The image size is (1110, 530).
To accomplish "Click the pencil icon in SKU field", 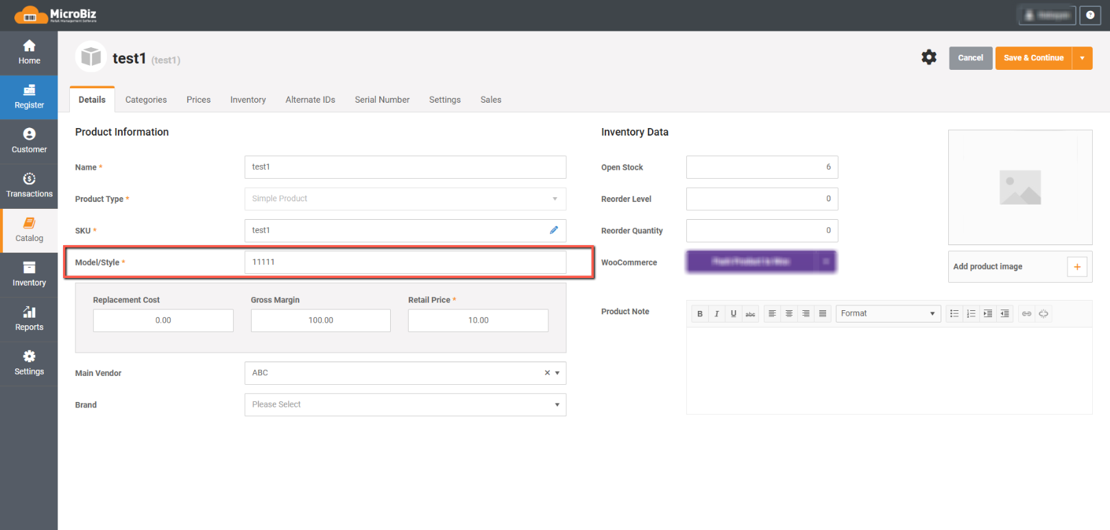I will coord(554,230).
